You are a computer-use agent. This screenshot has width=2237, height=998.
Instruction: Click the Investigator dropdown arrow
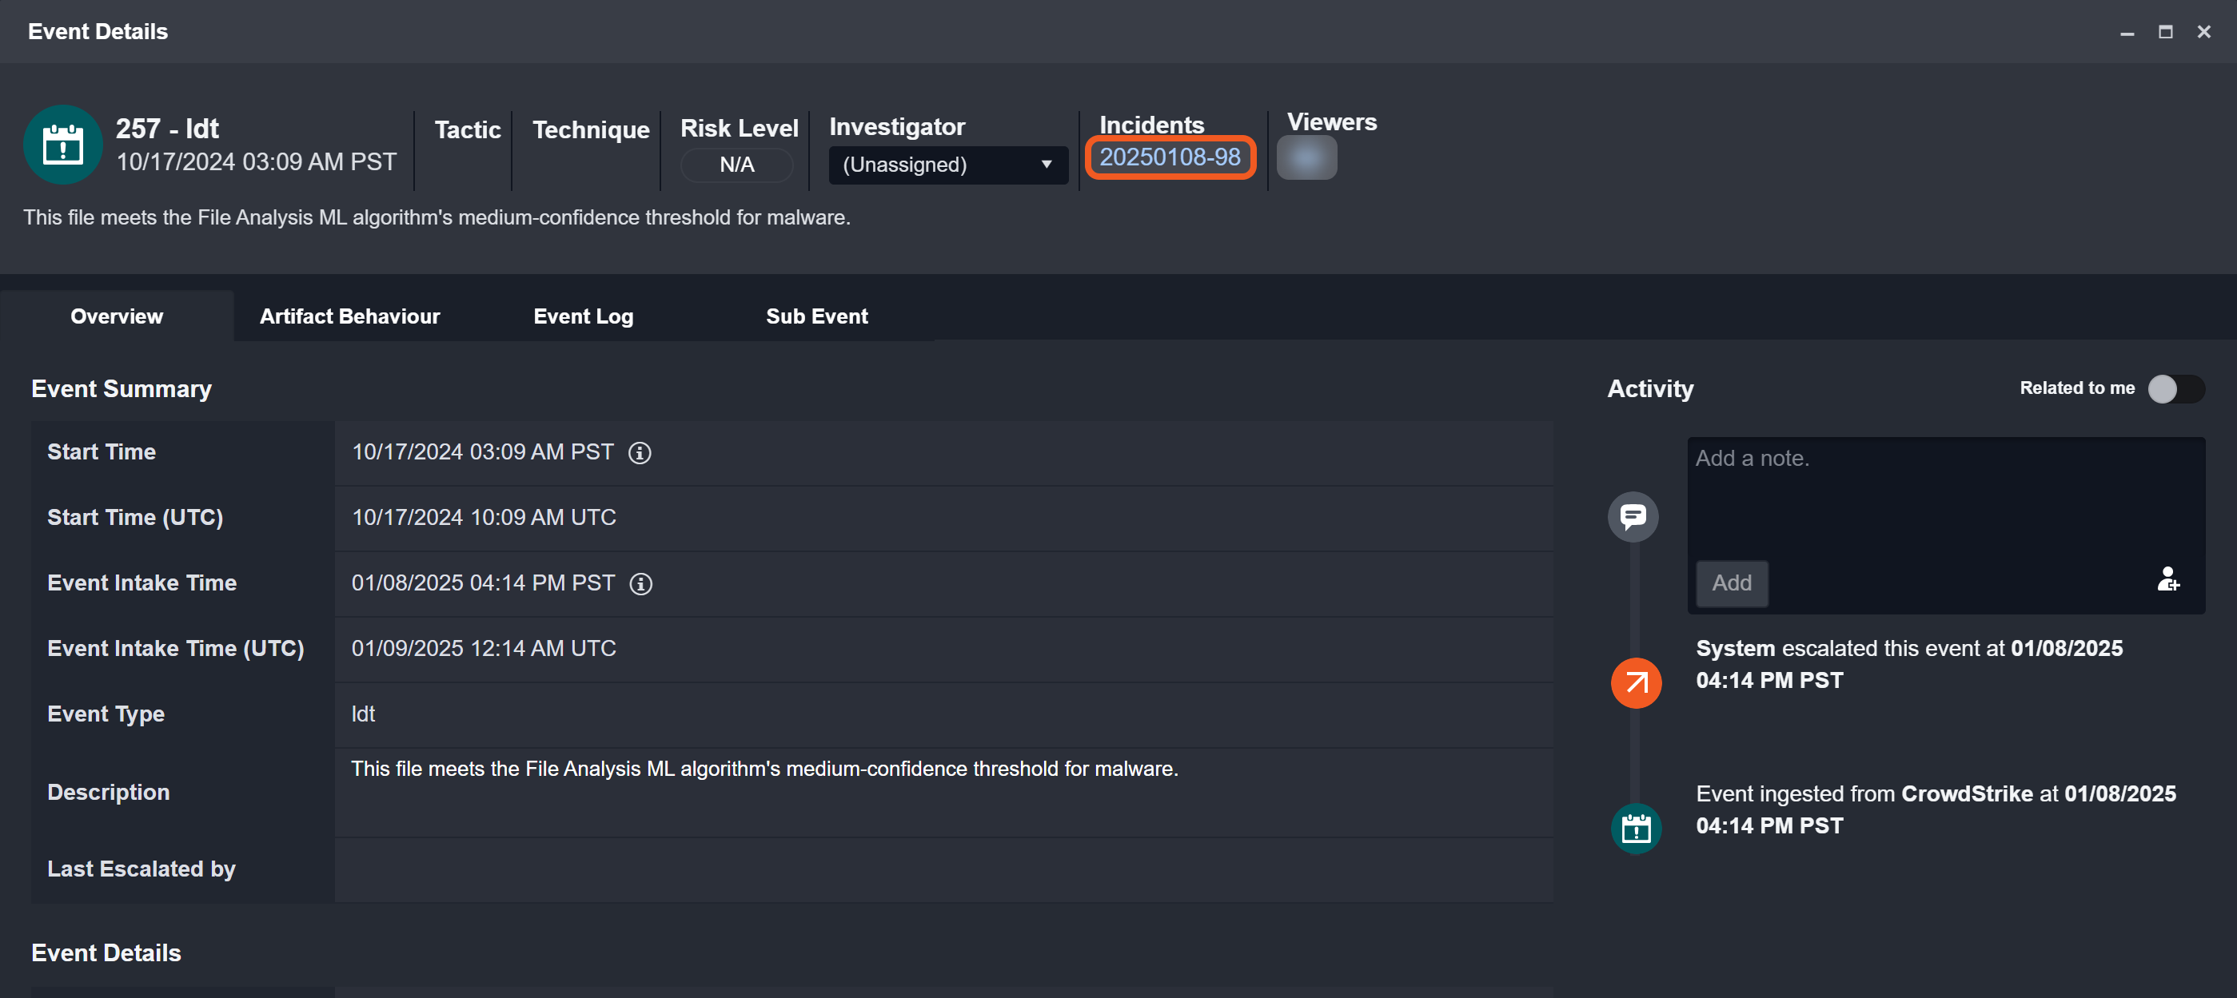tap(1046, 165)
